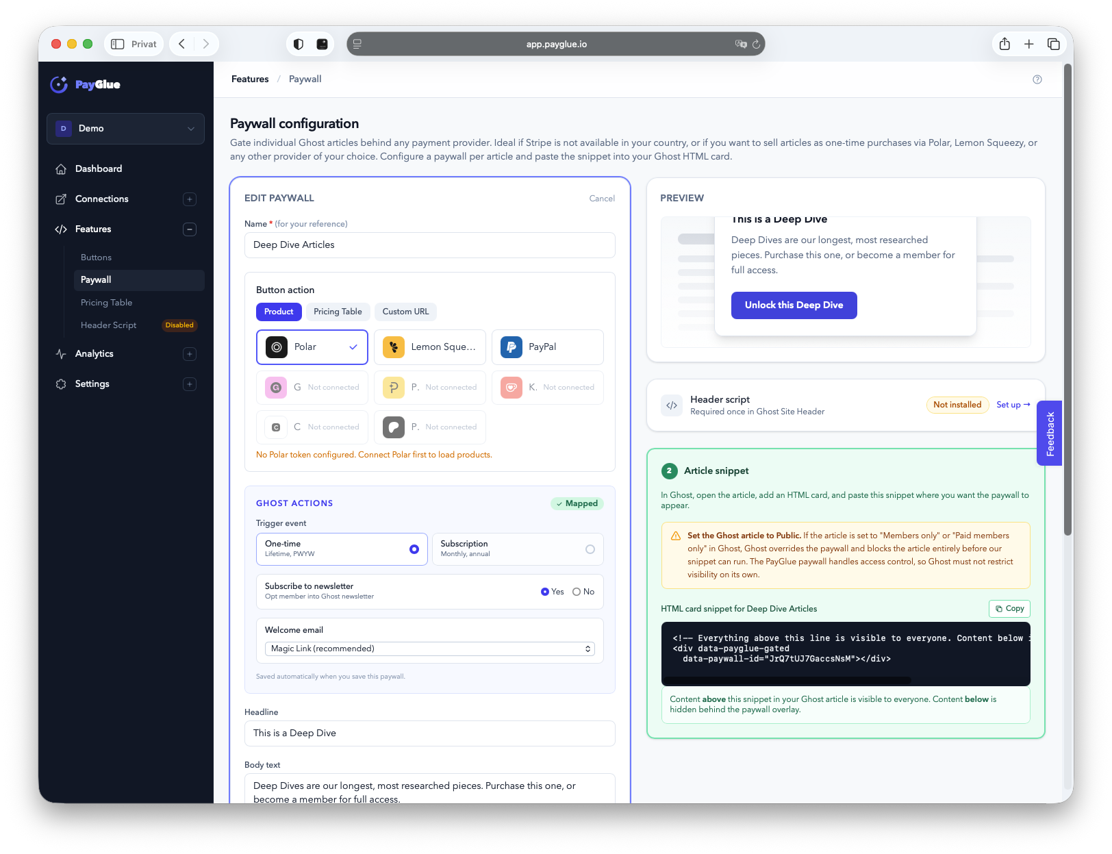
Task: Collapse the Features menu section
Action: (190, 229)
